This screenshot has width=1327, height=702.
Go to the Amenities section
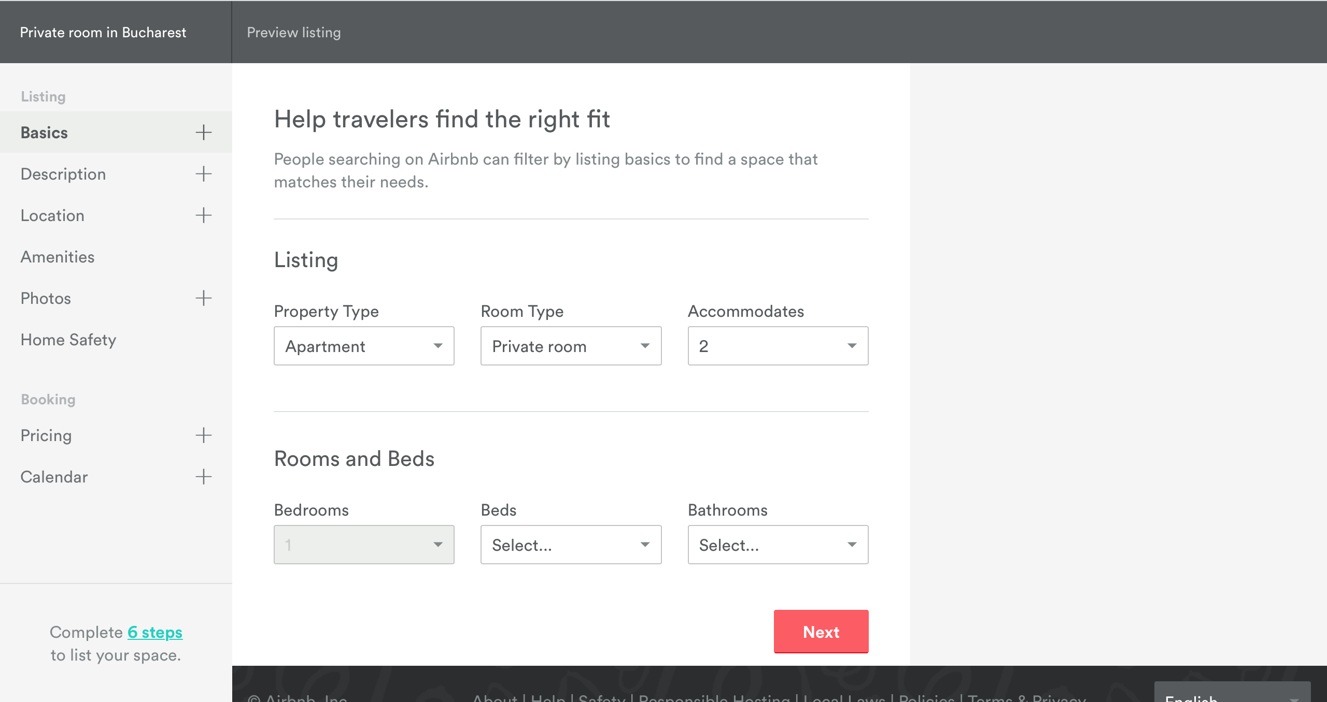pyautogui.click(x=58, y=257)
